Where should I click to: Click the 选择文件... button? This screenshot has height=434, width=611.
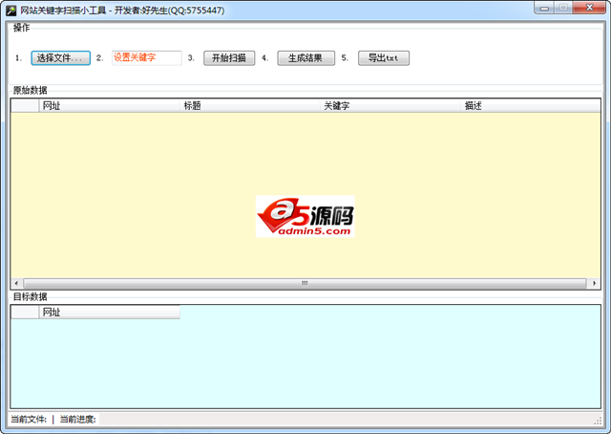click(61, 58)
